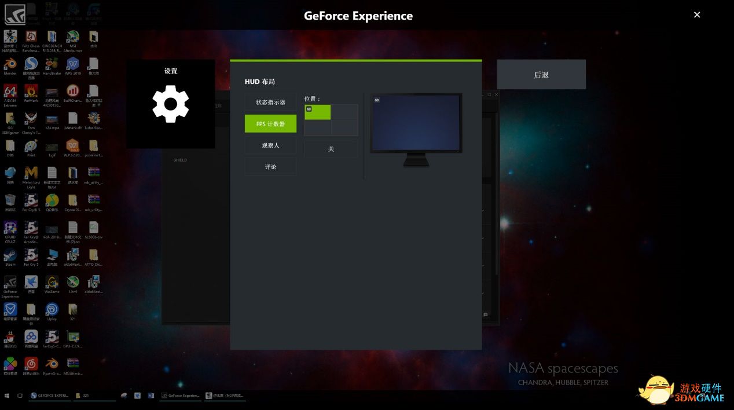Select AIDA64 Extreme desktop icon
Screen dimensions: 734x410
pos(10,96)
